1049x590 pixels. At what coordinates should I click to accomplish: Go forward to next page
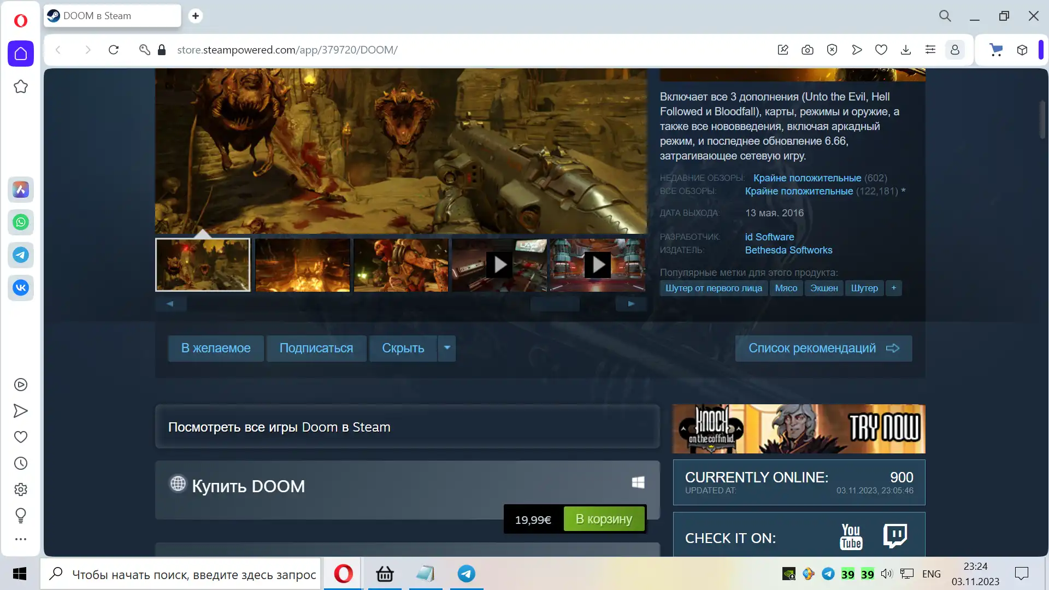click(88, 50)
